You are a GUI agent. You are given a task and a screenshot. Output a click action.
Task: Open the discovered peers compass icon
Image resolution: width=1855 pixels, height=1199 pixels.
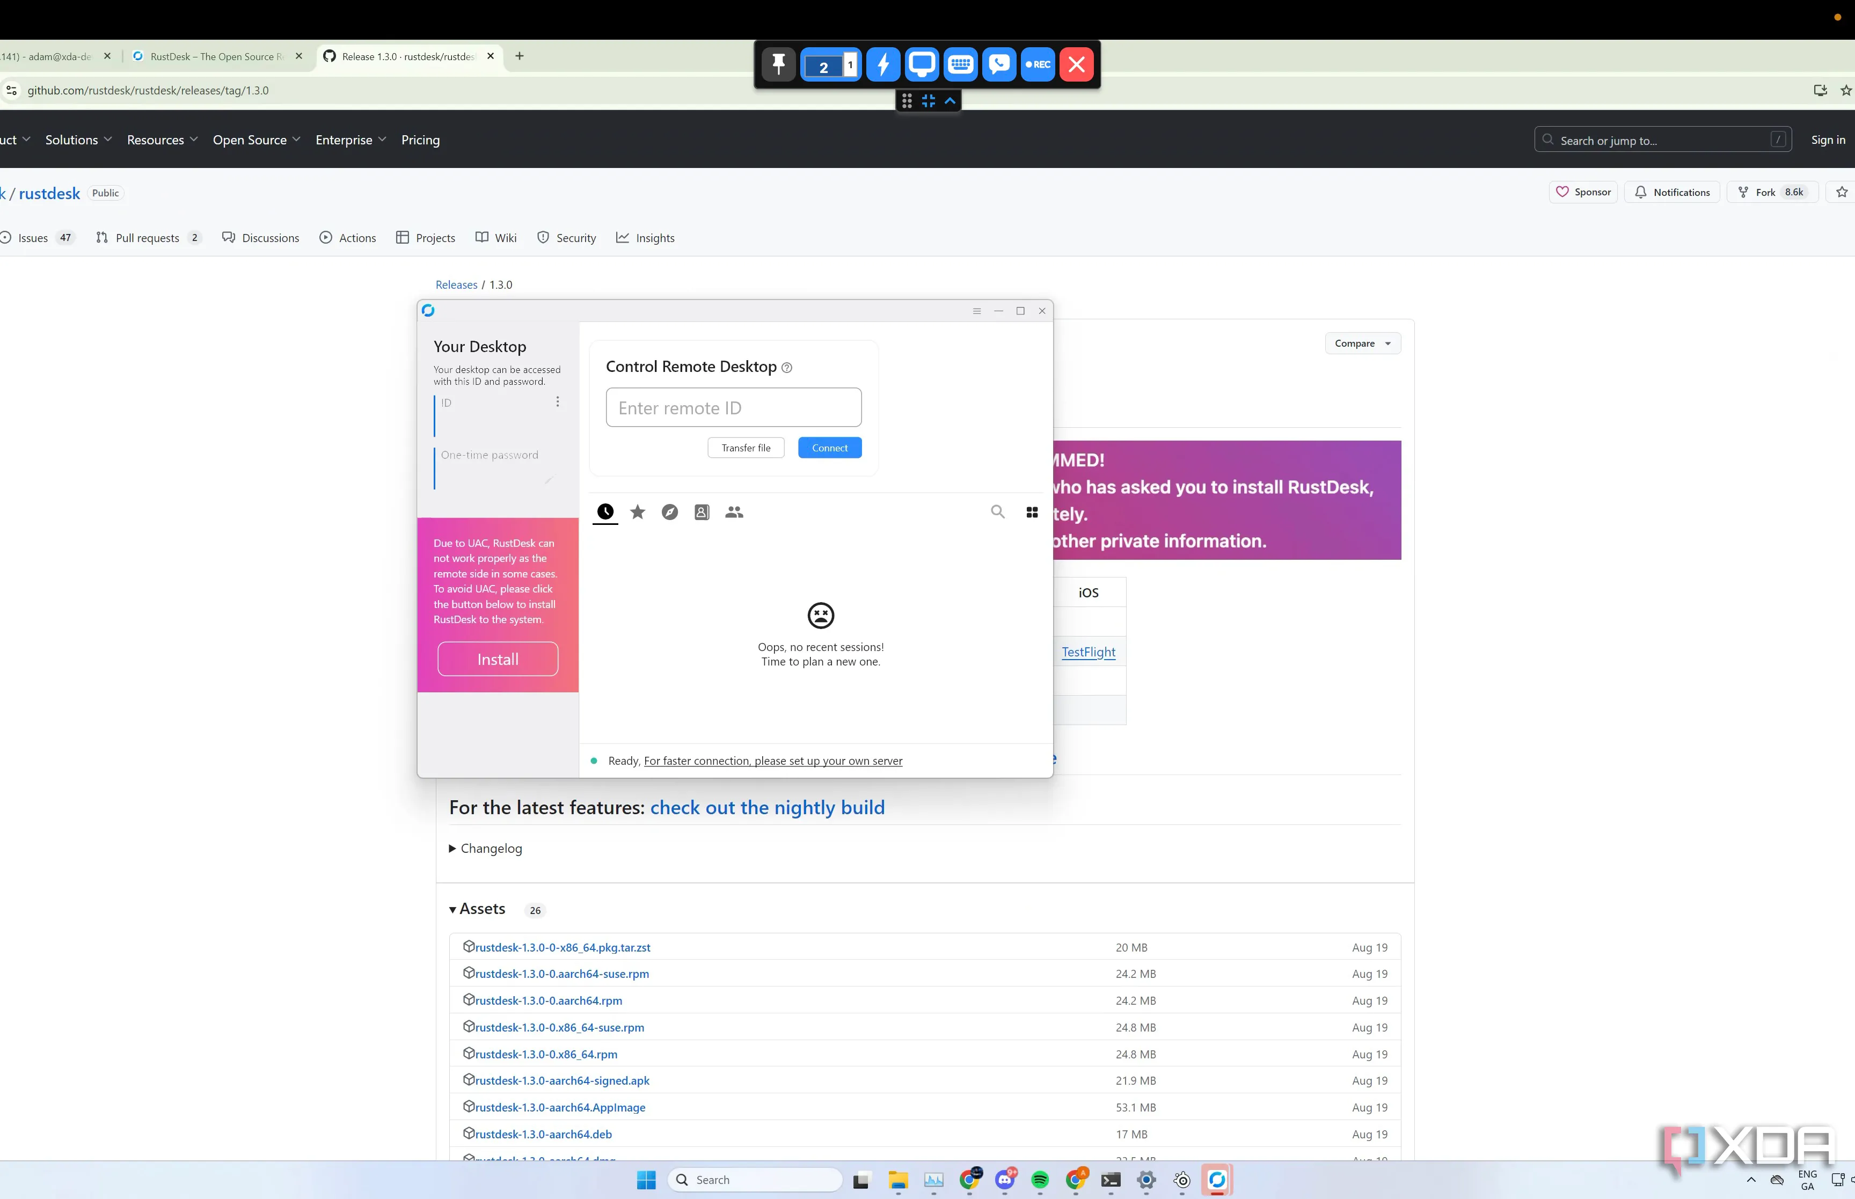click(669, 511)
